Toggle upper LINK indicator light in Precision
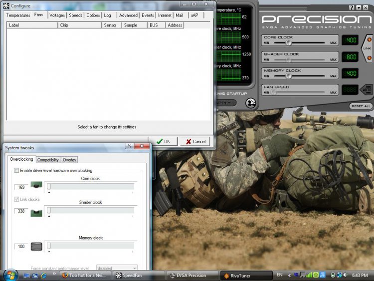 (369, 39)
